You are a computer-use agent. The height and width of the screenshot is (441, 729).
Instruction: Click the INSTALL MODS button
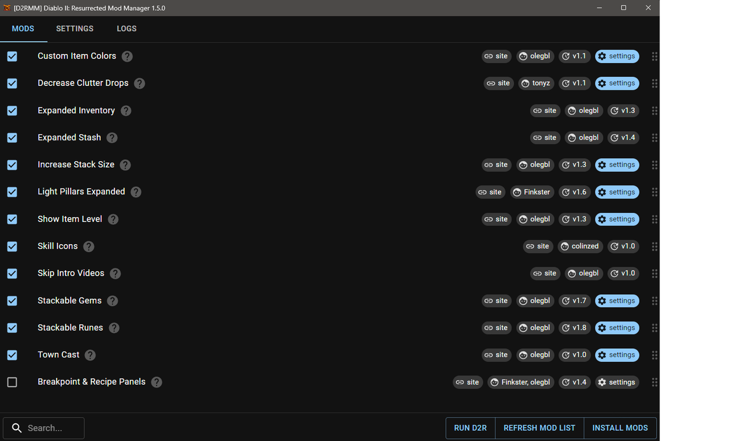[x=620, y=427]
